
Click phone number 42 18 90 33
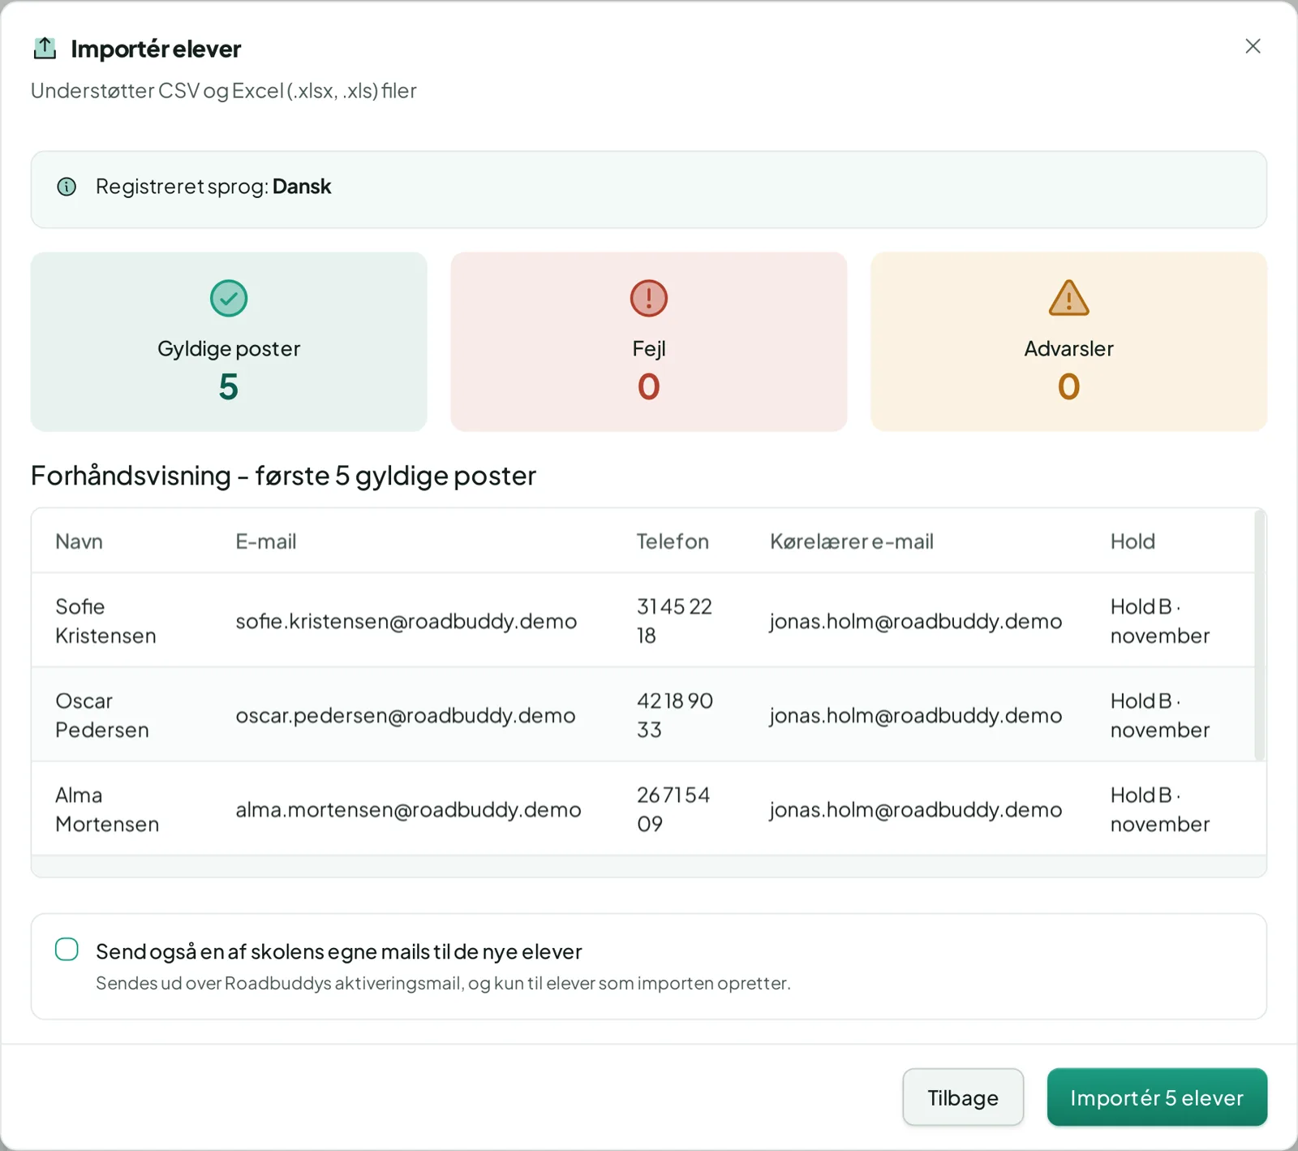coord(675,715)
